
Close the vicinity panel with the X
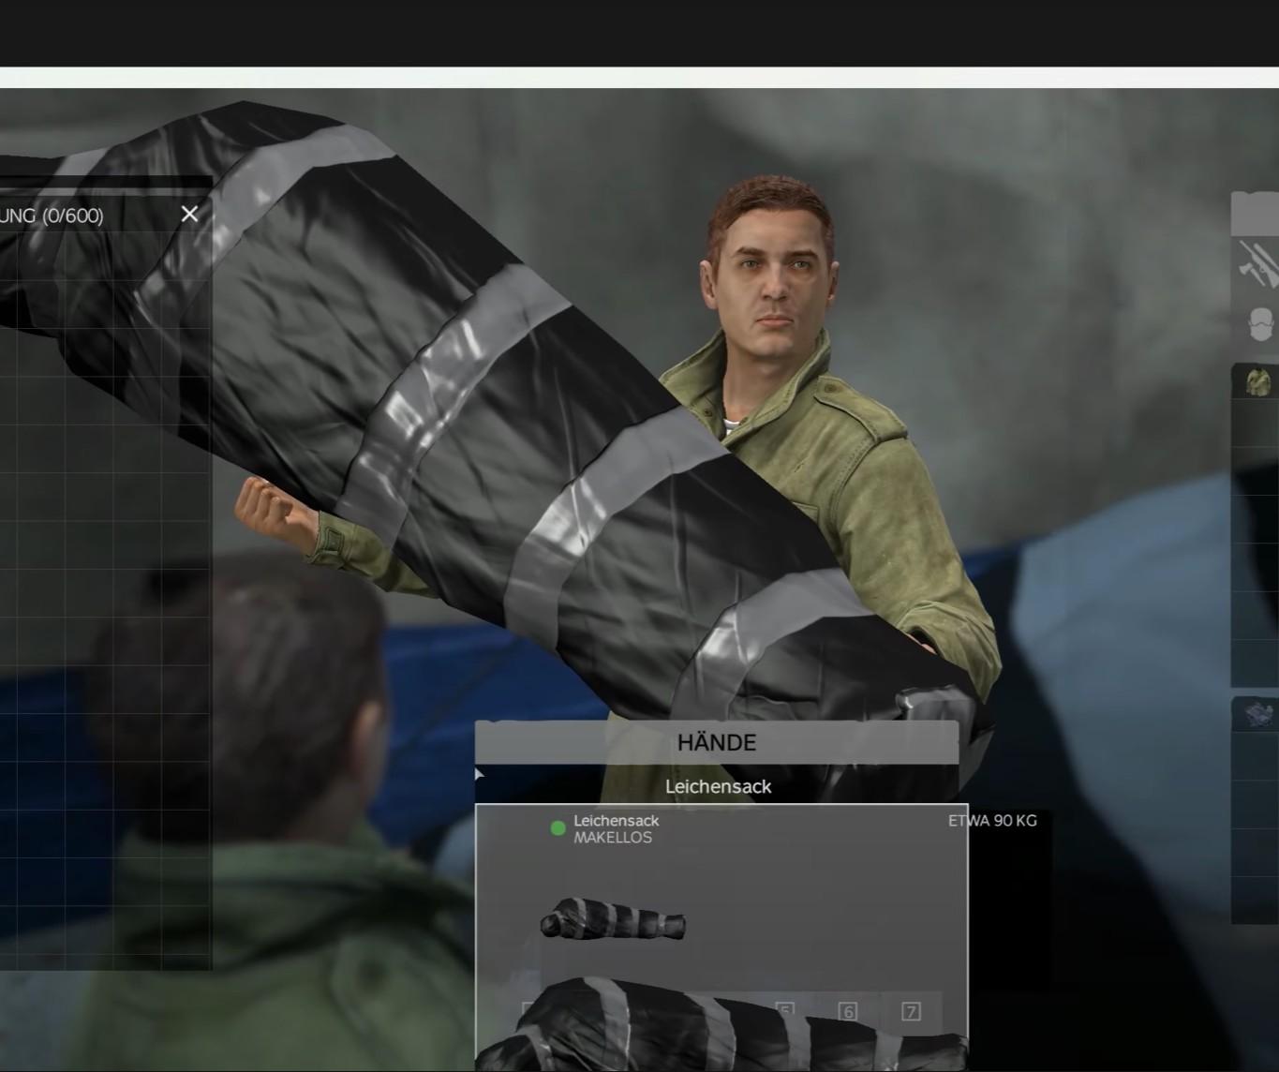point(189,214)
